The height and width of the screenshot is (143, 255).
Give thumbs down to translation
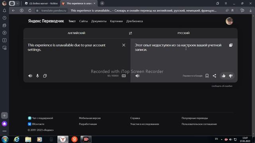coord(231,76)
